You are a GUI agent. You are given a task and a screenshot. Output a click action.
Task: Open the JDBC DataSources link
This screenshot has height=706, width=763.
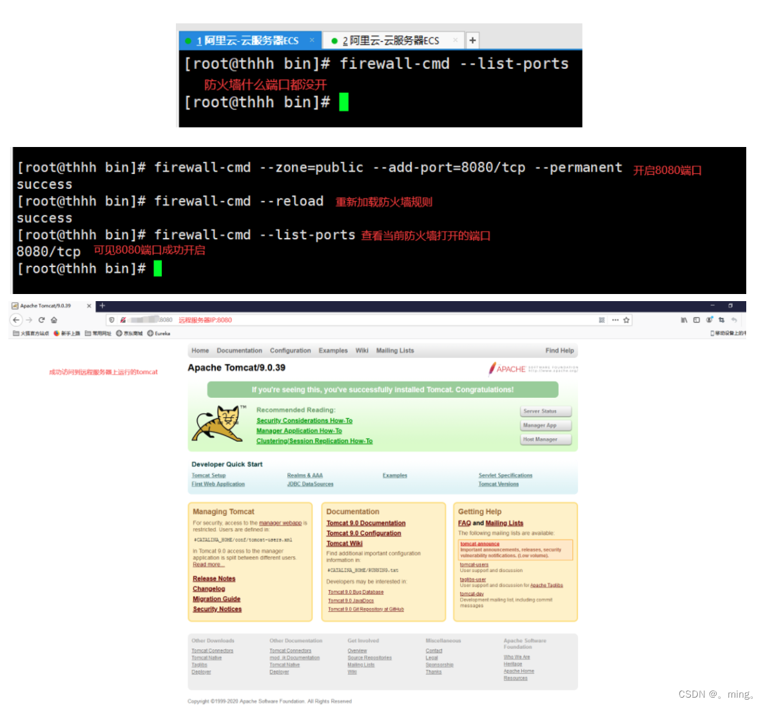point(311,484)
